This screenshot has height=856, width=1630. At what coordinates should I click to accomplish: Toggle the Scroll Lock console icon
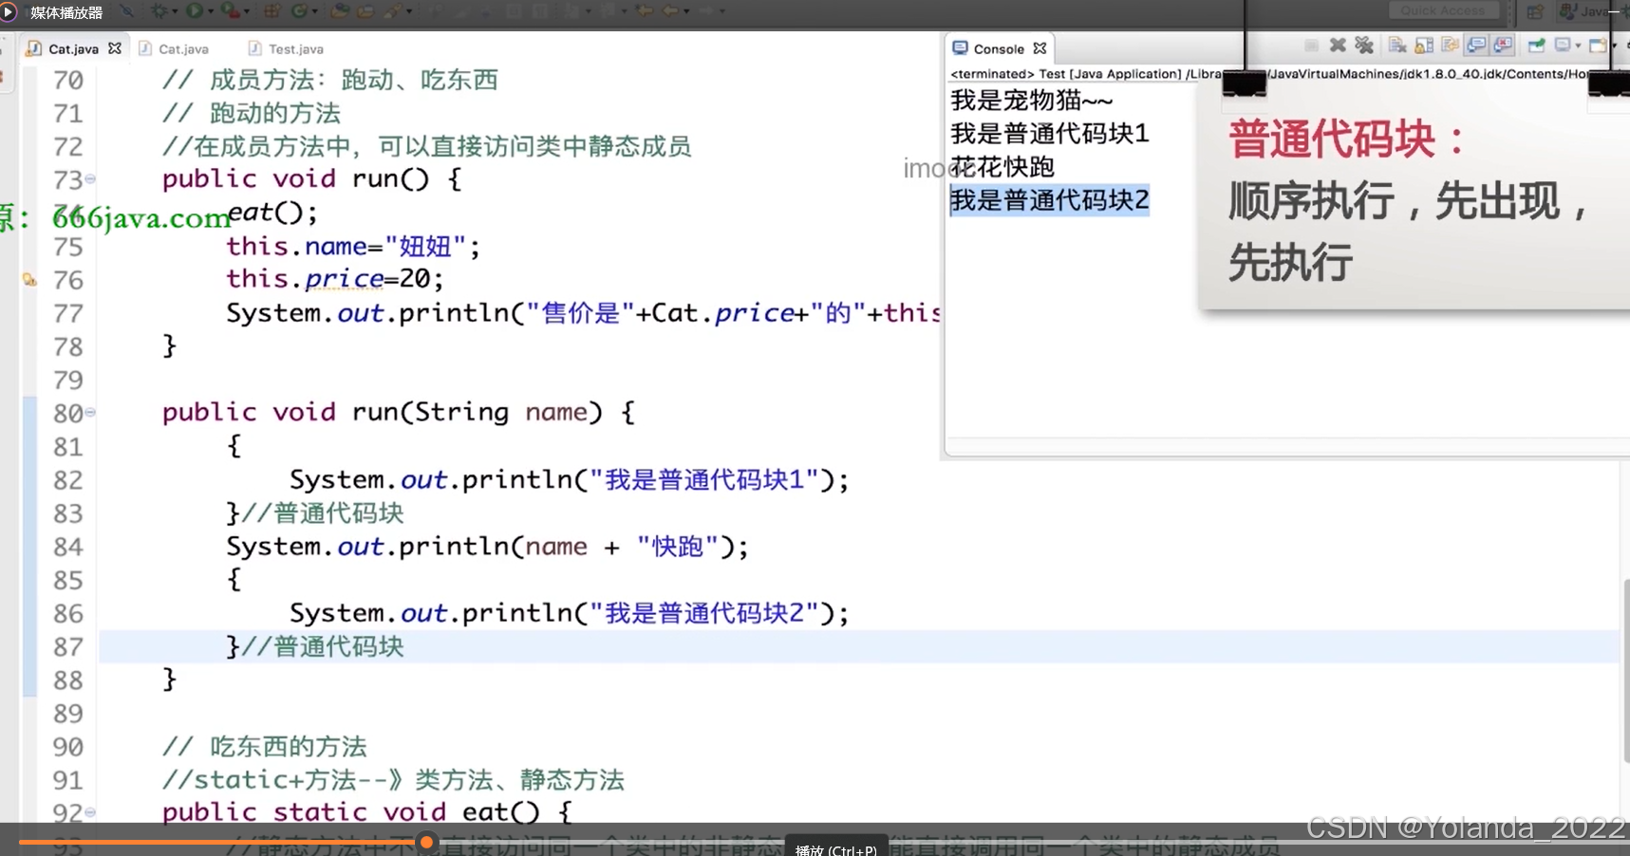[1423, 46]
